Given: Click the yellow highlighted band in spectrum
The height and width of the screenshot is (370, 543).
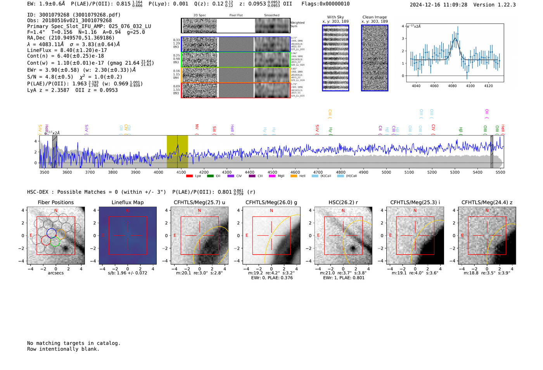Looking at the screenshot, I should point(177,151).
